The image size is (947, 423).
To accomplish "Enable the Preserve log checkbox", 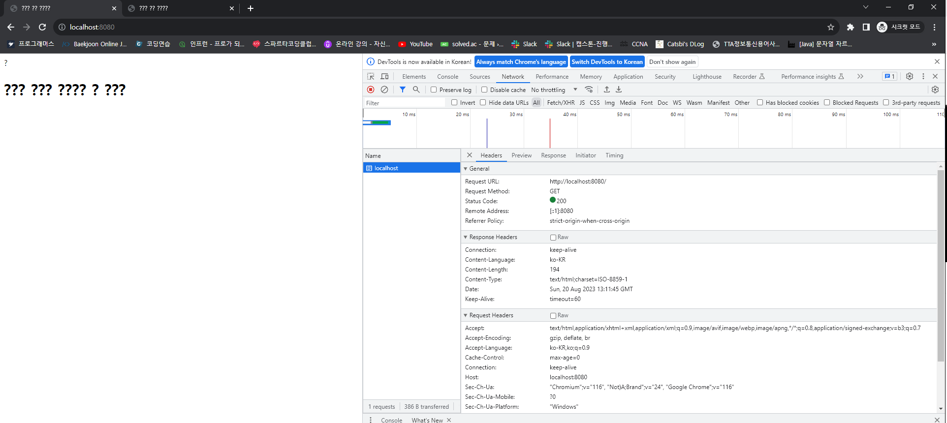I will coord(434,90).
